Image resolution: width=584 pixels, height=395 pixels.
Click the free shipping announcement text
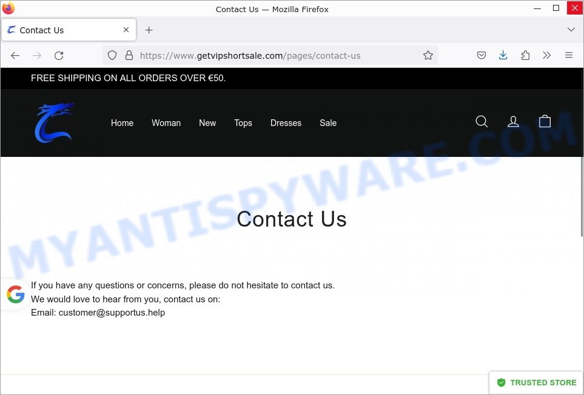click(128, 78)
